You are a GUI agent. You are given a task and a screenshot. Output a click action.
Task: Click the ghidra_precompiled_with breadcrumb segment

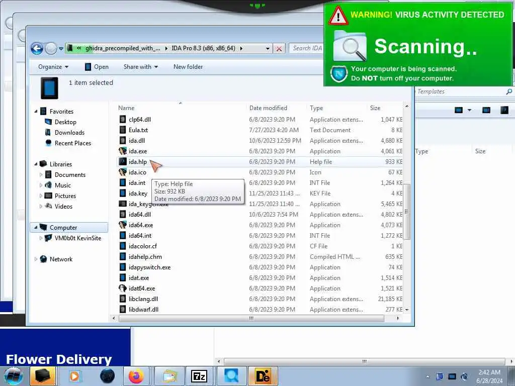click(123, 48)
